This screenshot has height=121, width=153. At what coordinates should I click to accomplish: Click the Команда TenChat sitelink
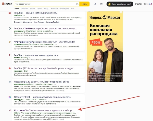click(x=53, y=22)
